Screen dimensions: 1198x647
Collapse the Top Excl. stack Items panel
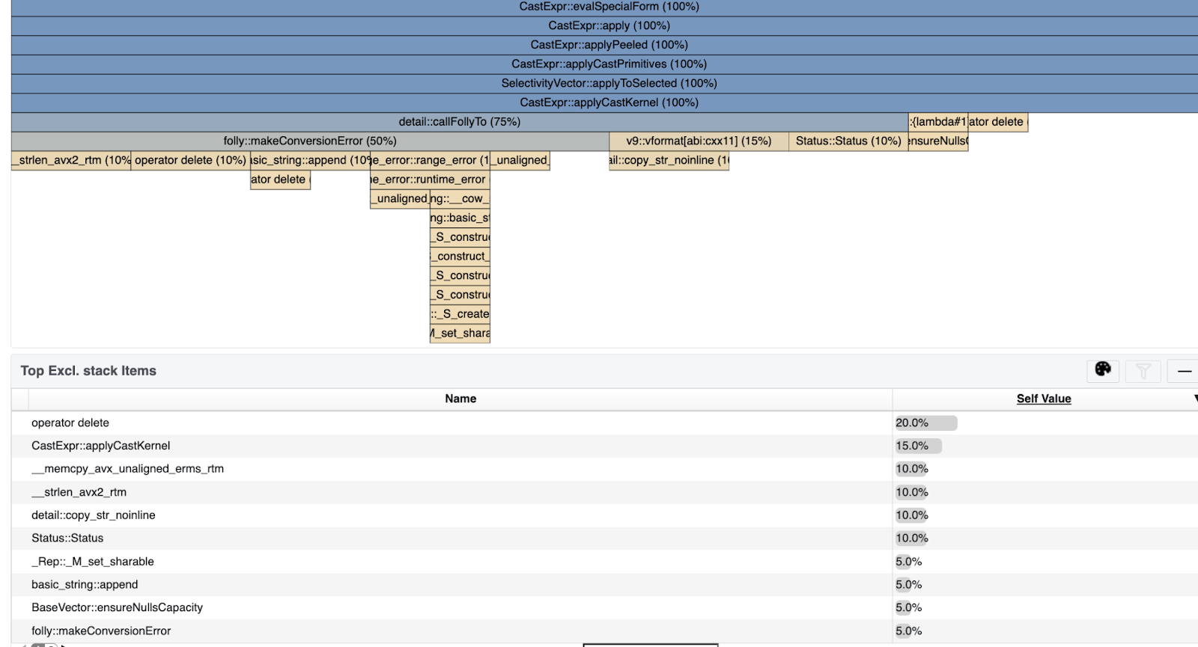pos(1184,370)
